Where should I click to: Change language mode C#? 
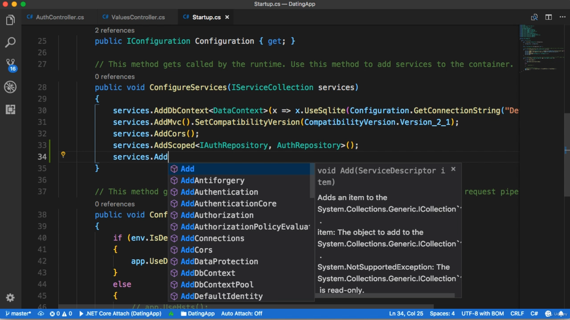coord(534,314)
